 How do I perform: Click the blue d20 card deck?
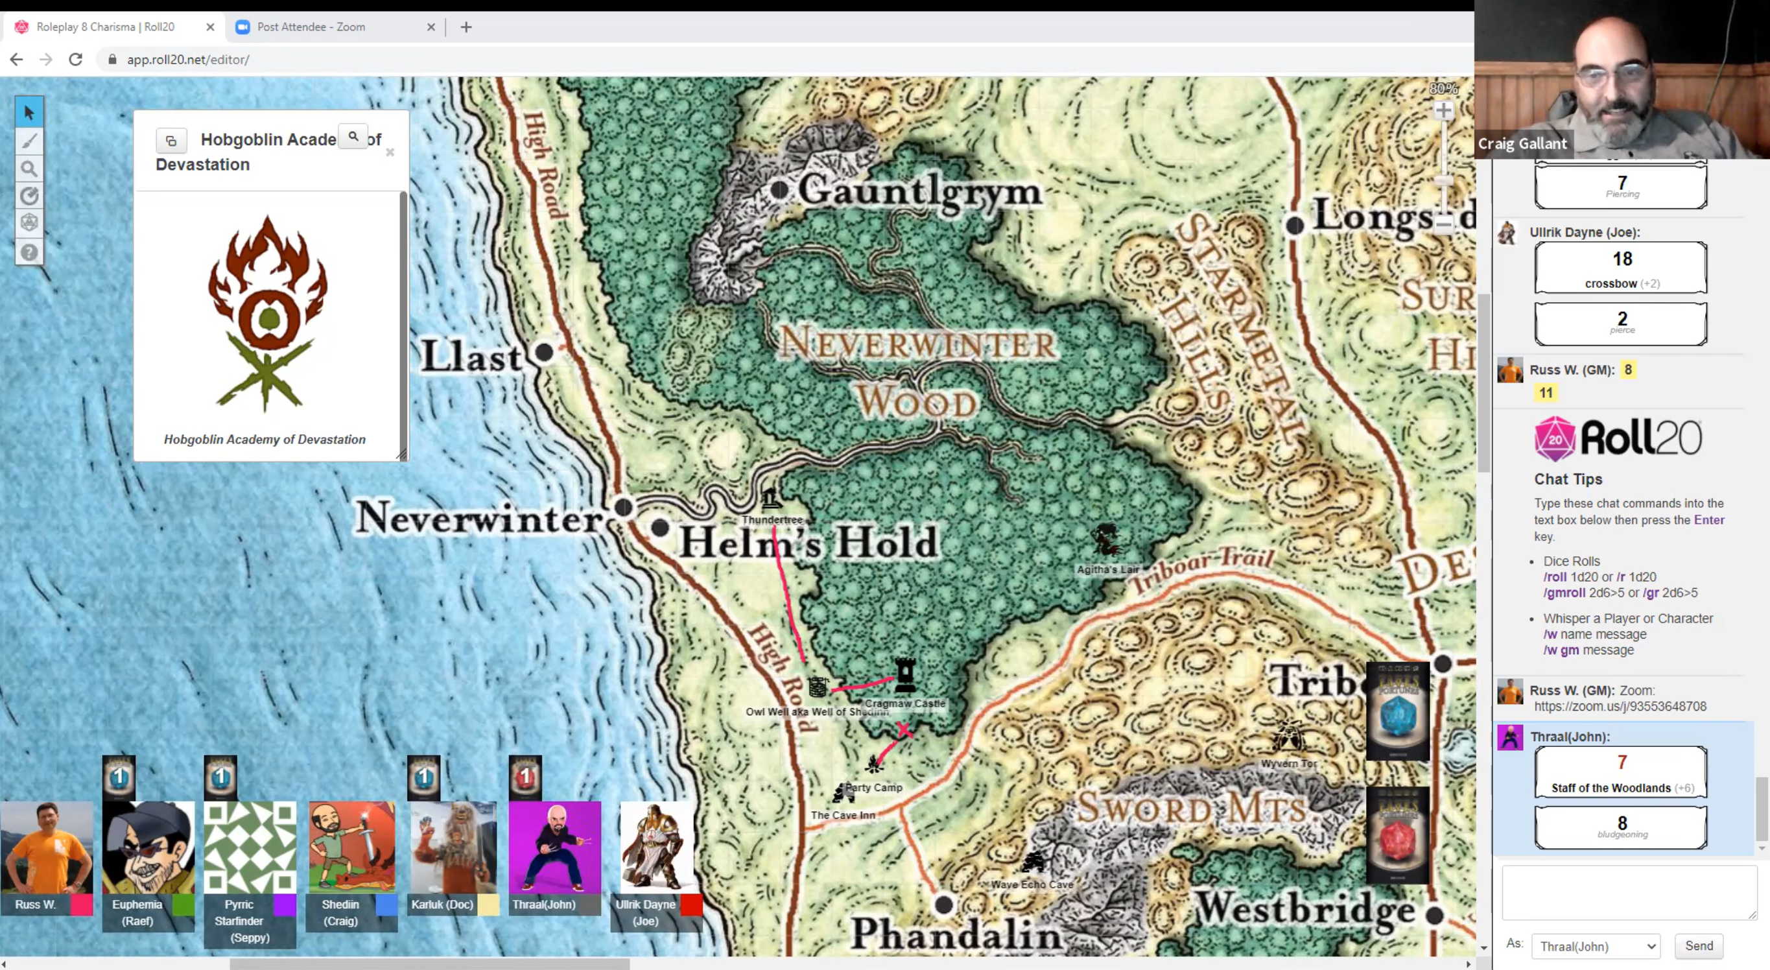pos(1398,712)
